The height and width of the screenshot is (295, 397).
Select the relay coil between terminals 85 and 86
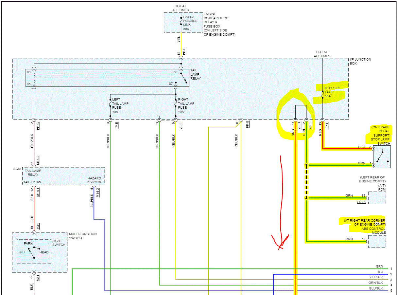pyautogui.click(x=34, y=78)
